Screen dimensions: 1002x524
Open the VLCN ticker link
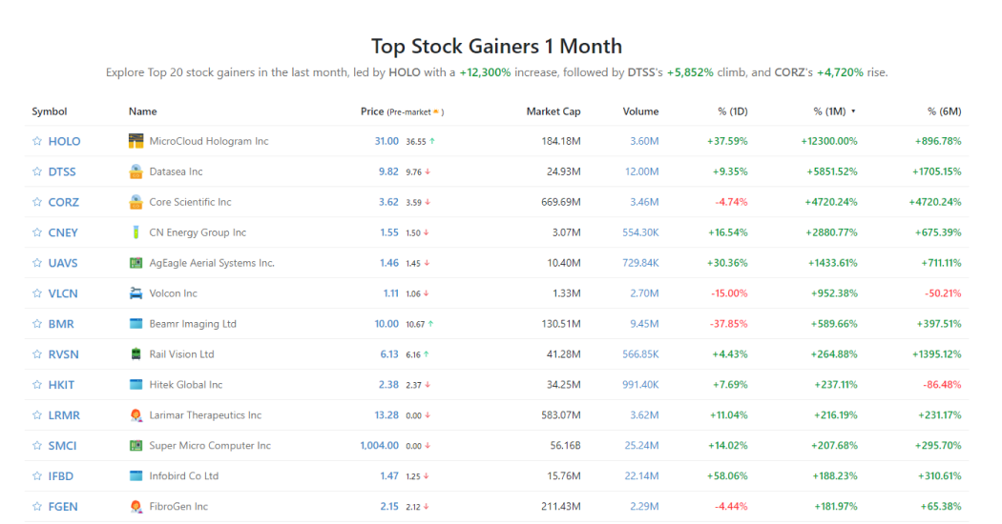(63, 293)
